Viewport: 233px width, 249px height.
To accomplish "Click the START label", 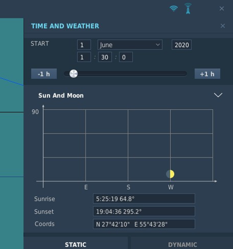I will click(x=40, y=43).
